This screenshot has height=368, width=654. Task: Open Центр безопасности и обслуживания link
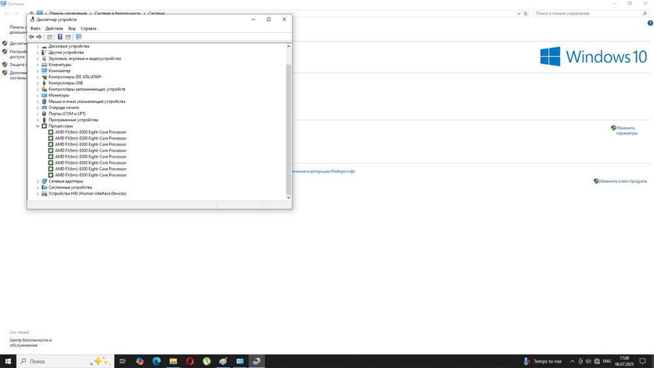31,342
